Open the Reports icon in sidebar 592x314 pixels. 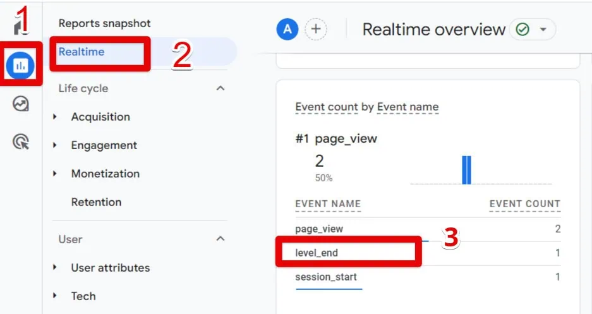coord(20,65)
